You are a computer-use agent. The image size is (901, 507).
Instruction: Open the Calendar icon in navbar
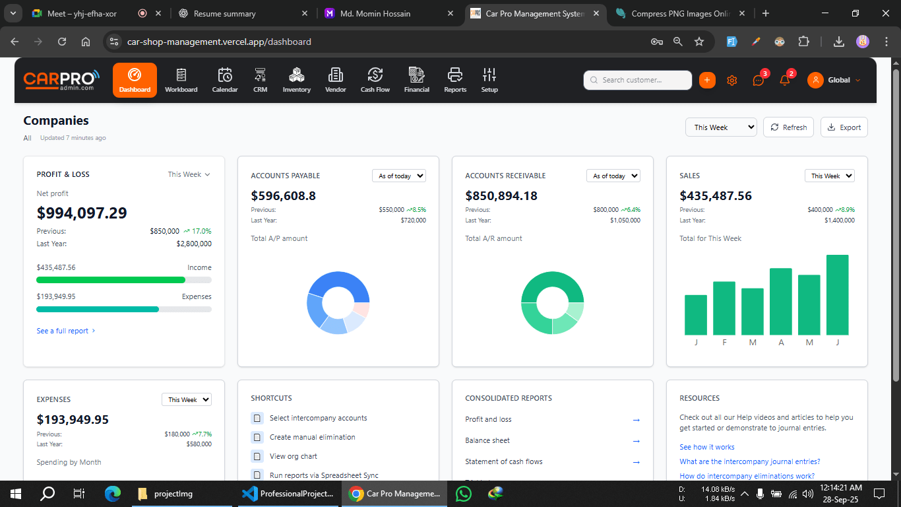(x=225, y=80)
